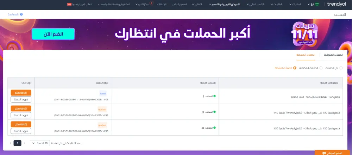Open the SA country selector dropdown

pos(313,4)
